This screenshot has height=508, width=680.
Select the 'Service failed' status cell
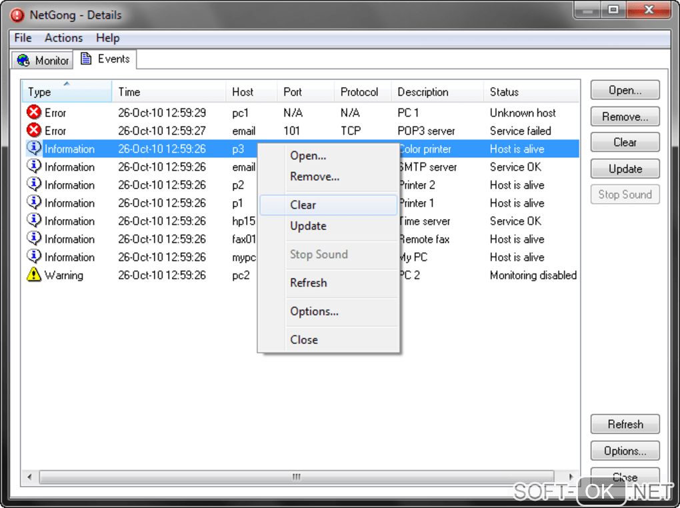coord(521,130)
